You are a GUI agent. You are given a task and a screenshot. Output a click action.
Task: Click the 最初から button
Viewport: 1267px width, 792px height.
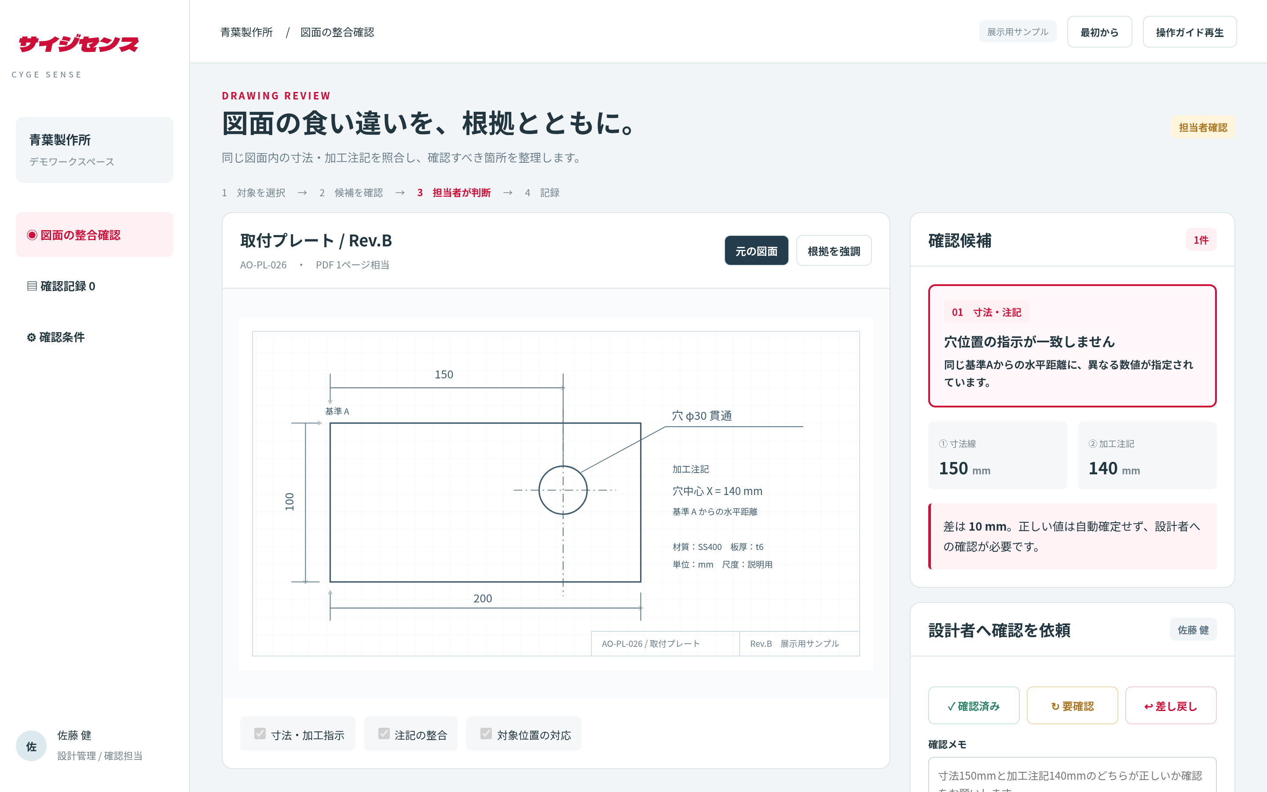pyautogui.click(x=1099, y=32)
